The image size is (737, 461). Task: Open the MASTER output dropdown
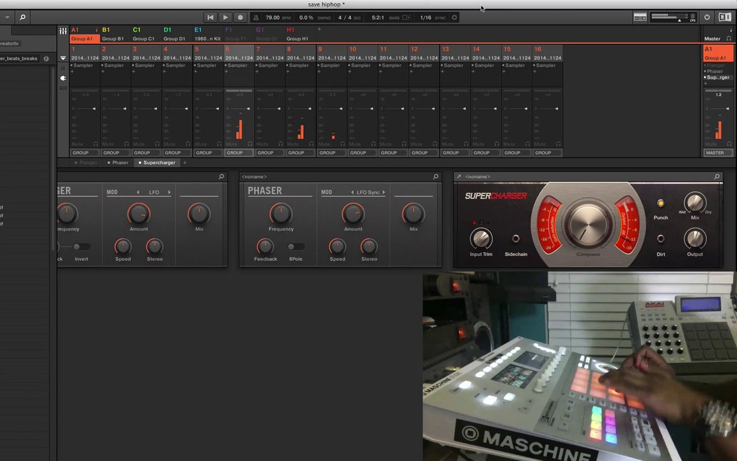pos(718,153)
